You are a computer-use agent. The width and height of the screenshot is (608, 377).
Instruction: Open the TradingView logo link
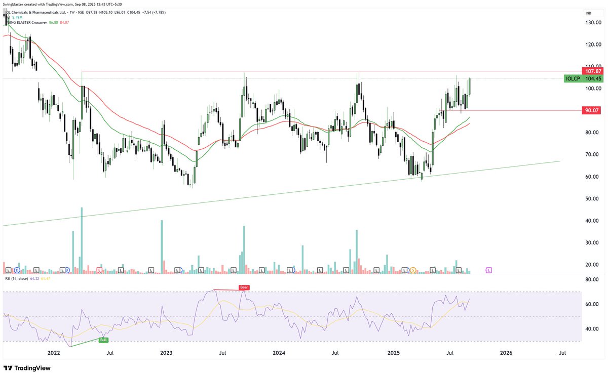pos(28,368)
